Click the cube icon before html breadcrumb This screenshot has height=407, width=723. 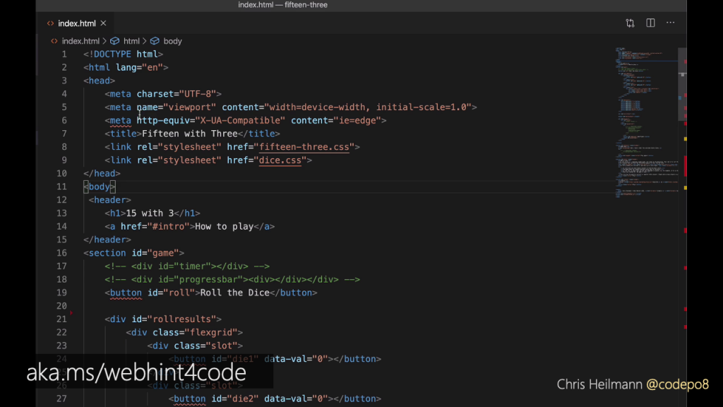click(x=115, y=41)
